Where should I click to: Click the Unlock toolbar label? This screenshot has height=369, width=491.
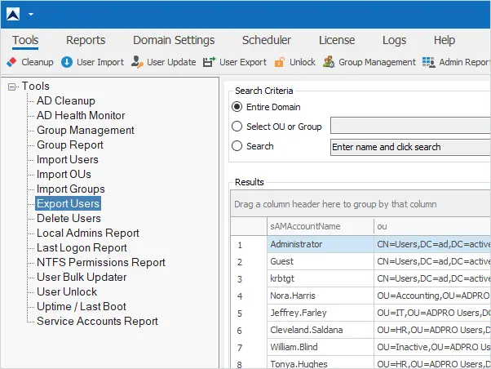click(x=303, y=62)
